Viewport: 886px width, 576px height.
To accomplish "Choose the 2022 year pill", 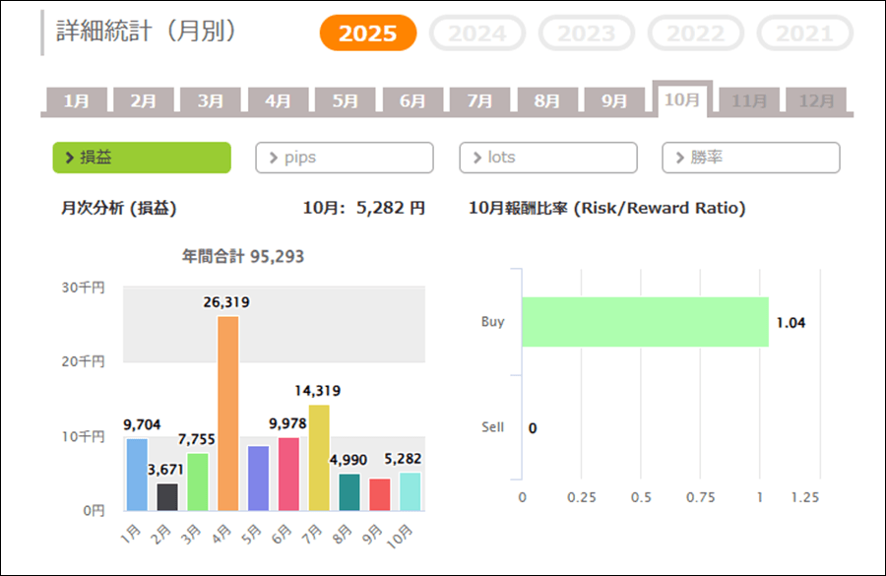I will pos(696,33).
